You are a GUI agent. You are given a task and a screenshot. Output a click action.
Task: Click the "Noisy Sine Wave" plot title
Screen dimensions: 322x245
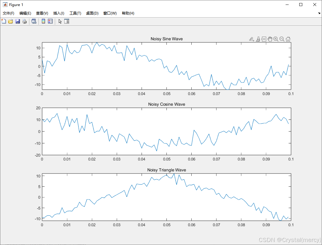point(166,39)
